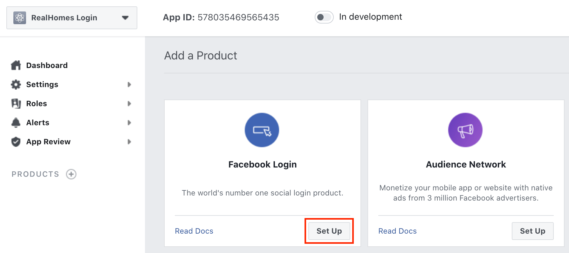The height and width of the screenshot is (253, 569).
Task: Click the Facebook Login card title
Action: [263, 164]
